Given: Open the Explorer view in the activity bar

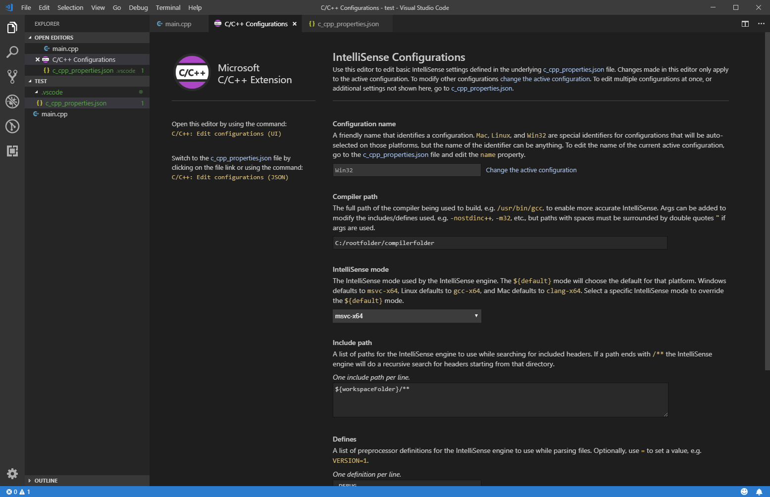Looking at the screenshot, I should 12,28.
